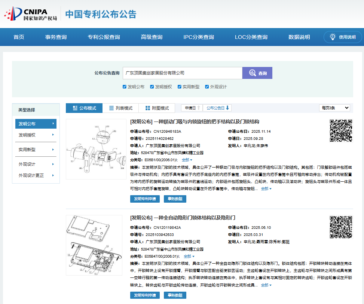The width and height of the screenshot is (364, 304).
Task: Open QR code for CN120946183A
Action: (341, 130)
